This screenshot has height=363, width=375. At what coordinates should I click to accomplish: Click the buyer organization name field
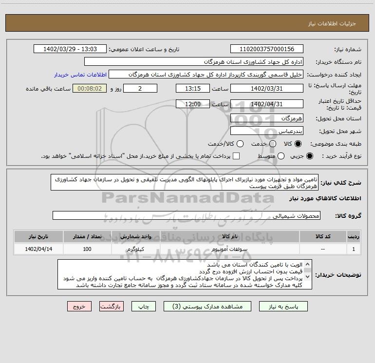pyautogui.click(x=194, y=62)
